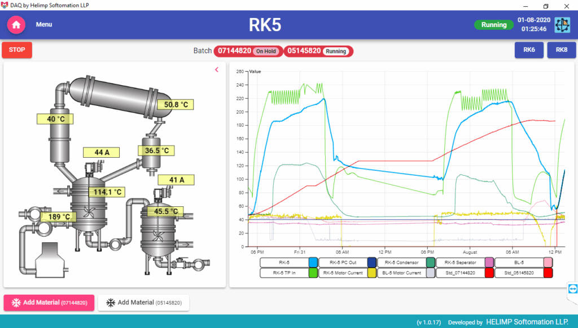This screenshot has width=578, height=328.
Task: Click the snowflake icon on Add Material 05145820
Action: 111,303
